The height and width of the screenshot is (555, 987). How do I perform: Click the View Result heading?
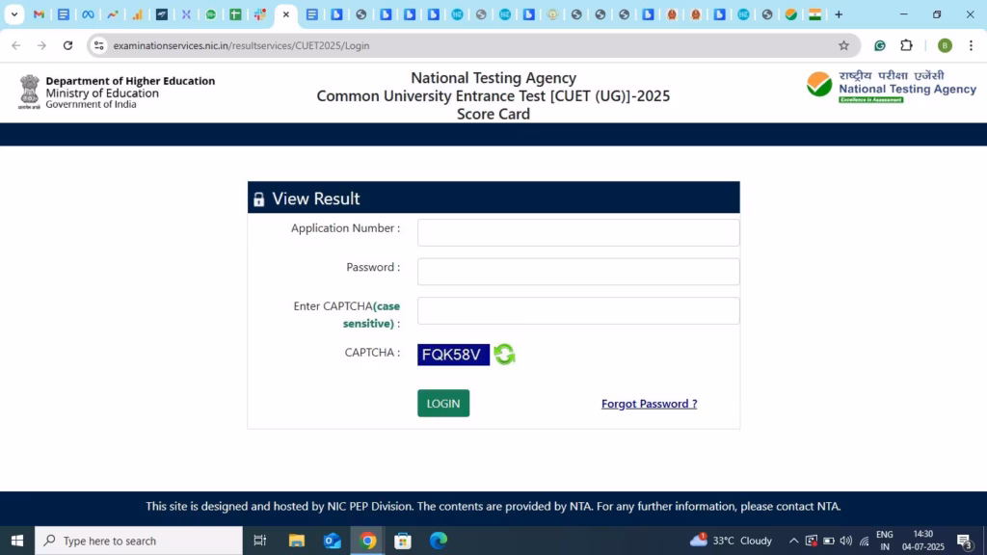tap(316, 198)
